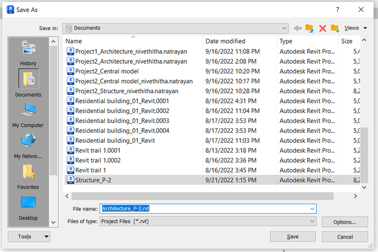Click file list scroll up arrow

click(364, 40)
